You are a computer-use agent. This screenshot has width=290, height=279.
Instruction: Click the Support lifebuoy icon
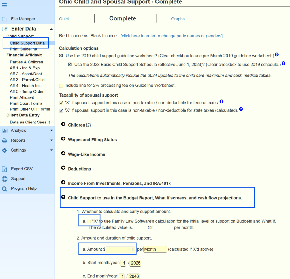tap(5, 179)
